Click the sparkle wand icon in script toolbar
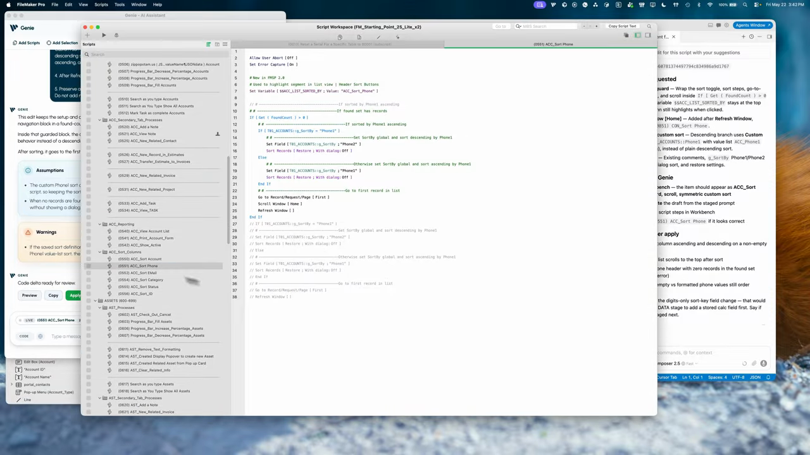The image size is (810, 455). coord(397,37)
